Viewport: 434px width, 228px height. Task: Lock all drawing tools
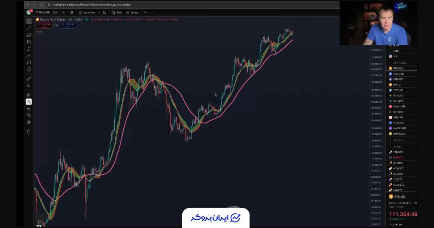tap(29, 109)
